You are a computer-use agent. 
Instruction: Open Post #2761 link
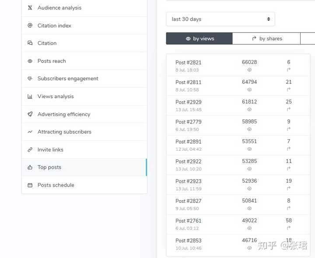tap(188, 221)
